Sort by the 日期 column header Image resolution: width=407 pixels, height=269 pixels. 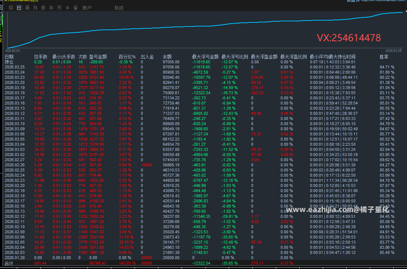(x=9, y=57)
